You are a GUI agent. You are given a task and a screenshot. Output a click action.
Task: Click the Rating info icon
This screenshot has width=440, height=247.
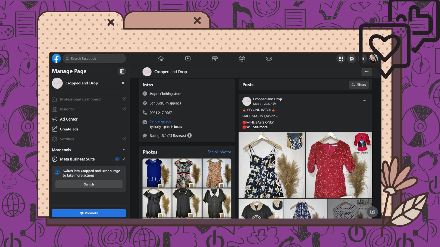(x=189, y=136)
